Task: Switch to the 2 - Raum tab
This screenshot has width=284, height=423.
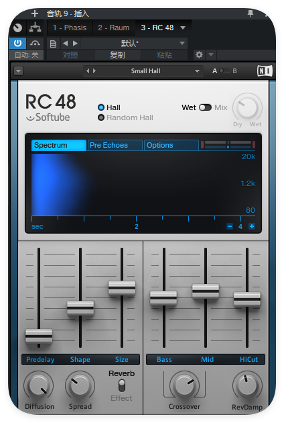Action: [114, 28]
